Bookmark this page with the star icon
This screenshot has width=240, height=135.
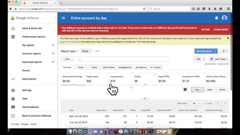point(193,9)
